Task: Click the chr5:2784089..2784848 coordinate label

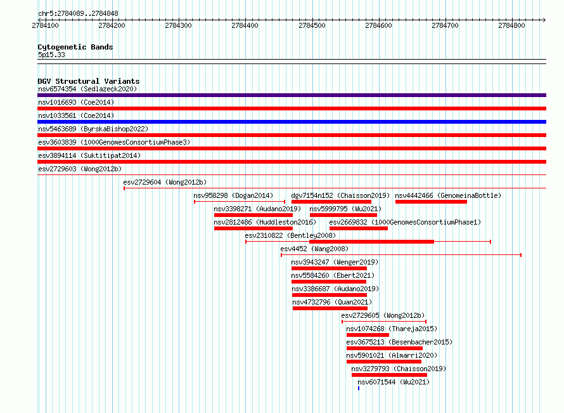Action: click(x=78, y=13)
